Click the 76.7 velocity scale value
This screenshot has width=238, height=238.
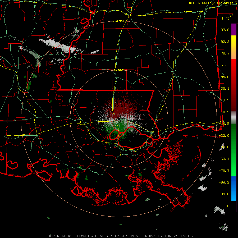pos(225,53)
